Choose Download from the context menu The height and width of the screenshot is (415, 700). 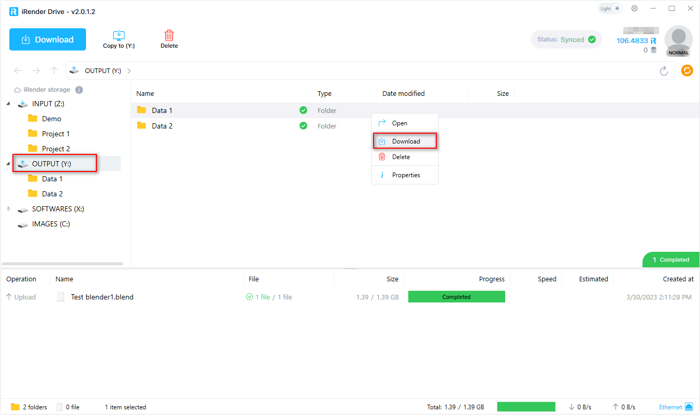pyautogui.click(x=405, y=141)
